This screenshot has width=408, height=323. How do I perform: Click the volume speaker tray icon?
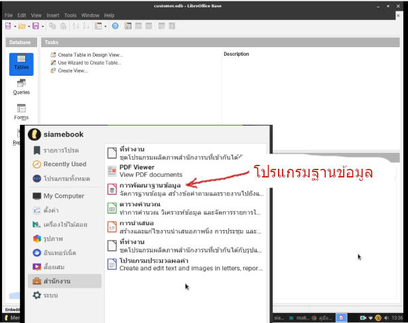tap(386, 318)
